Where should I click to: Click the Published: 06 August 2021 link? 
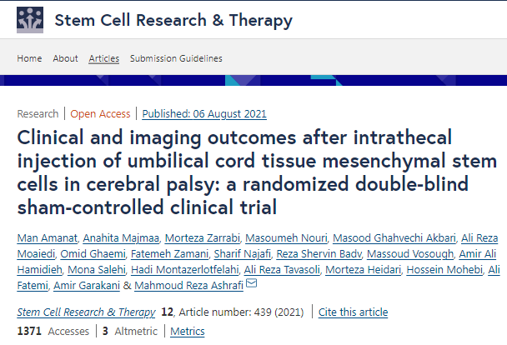point(204,114)
